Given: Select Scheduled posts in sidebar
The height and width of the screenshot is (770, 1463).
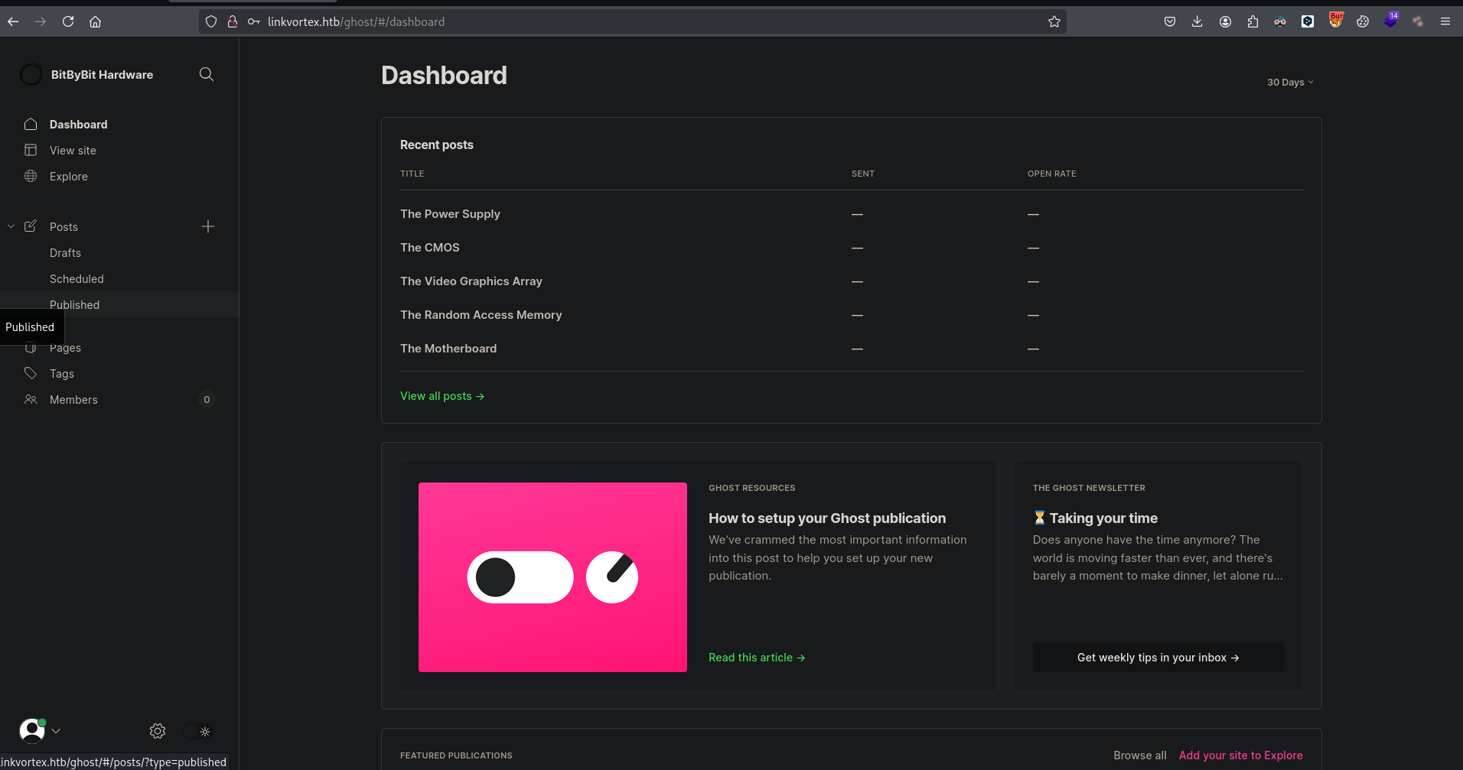Looking at the screenshot, I should click(77, 278).
